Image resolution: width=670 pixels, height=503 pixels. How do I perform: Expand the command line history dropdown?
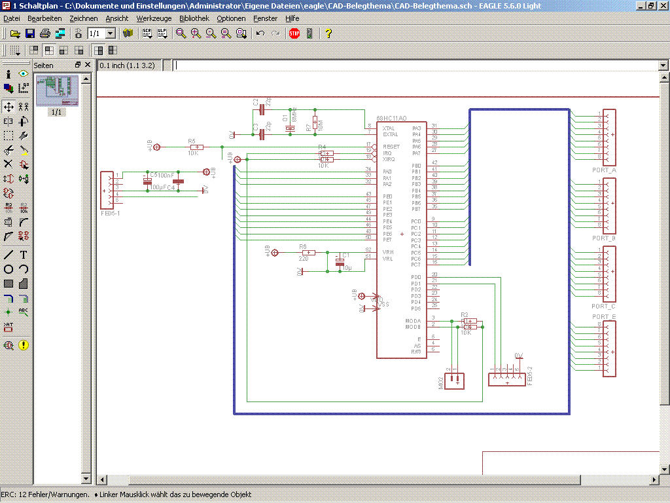(x=663, y=65)
